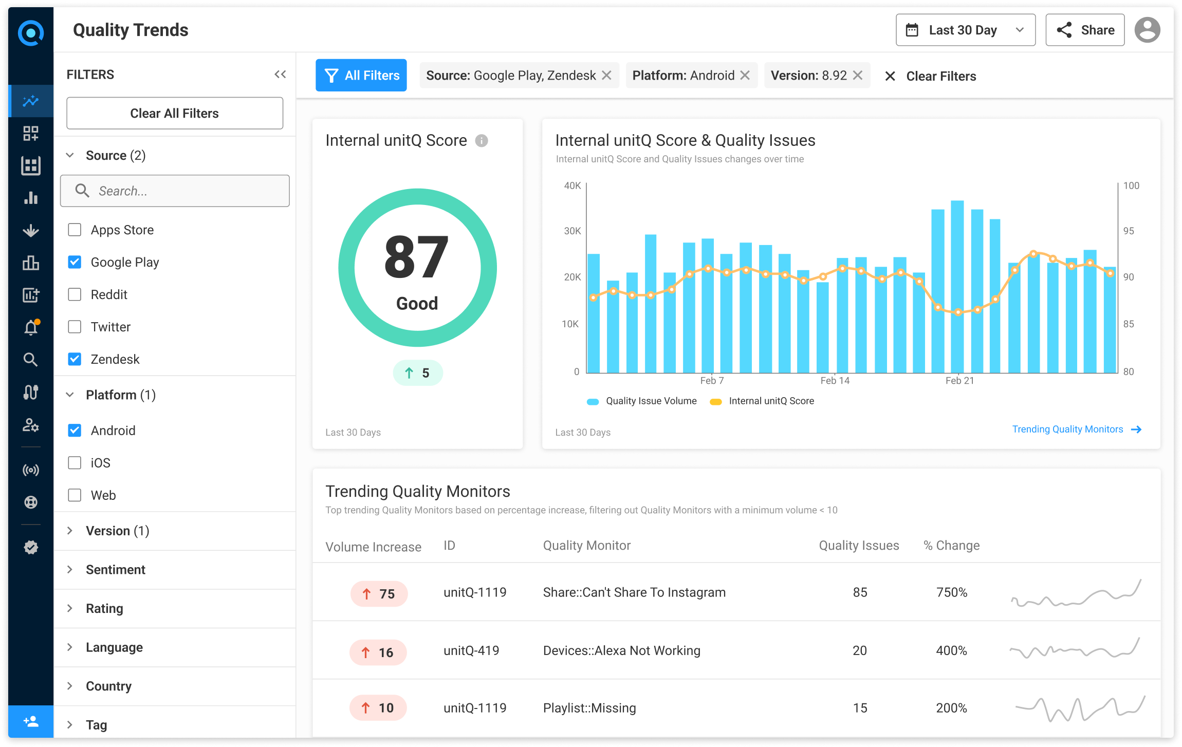Check the Apps Store source checkbox
This screenshot has height=747, width=1182.
75,230
